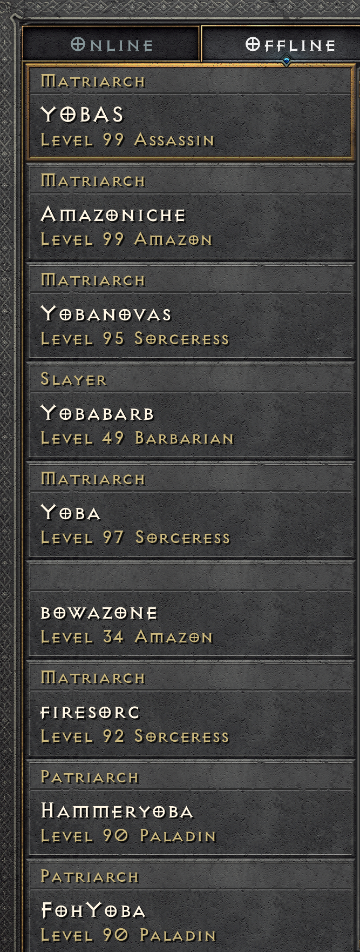The width and height of the screenshot is (360, 952).
Task: Choose Bowazone level 34 Amazon
Action: [190, 609]
